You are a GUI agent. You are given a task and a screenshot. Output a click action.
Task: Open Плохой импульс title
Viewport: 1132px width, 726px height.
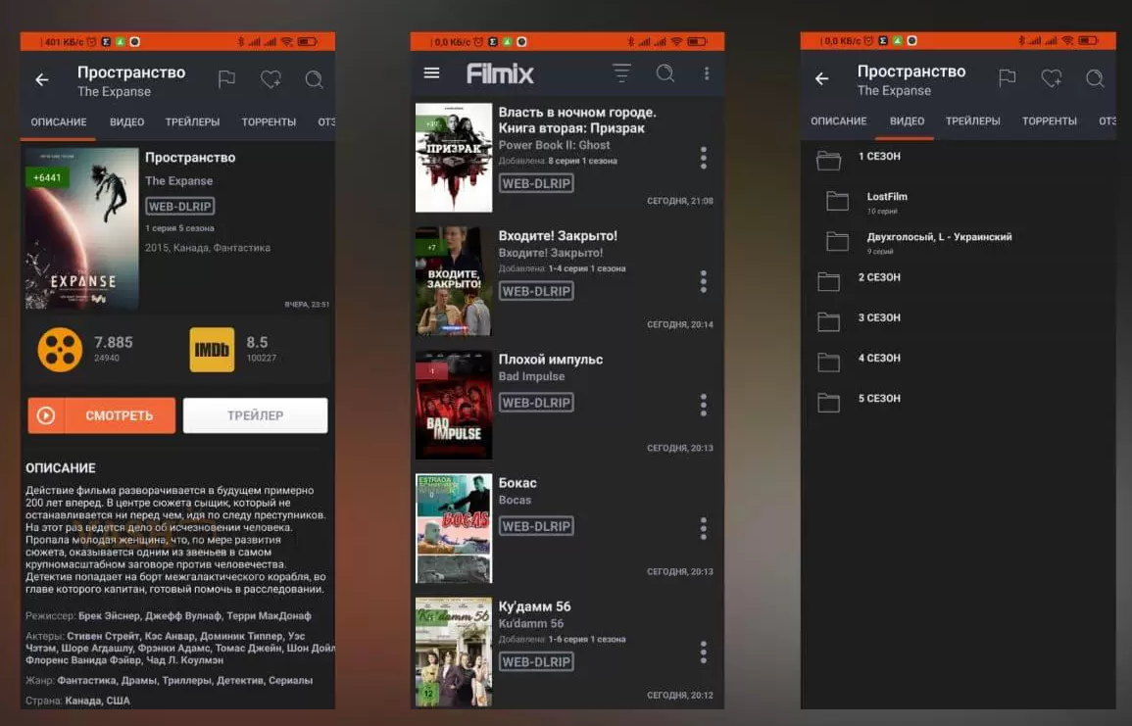point(550,360)
